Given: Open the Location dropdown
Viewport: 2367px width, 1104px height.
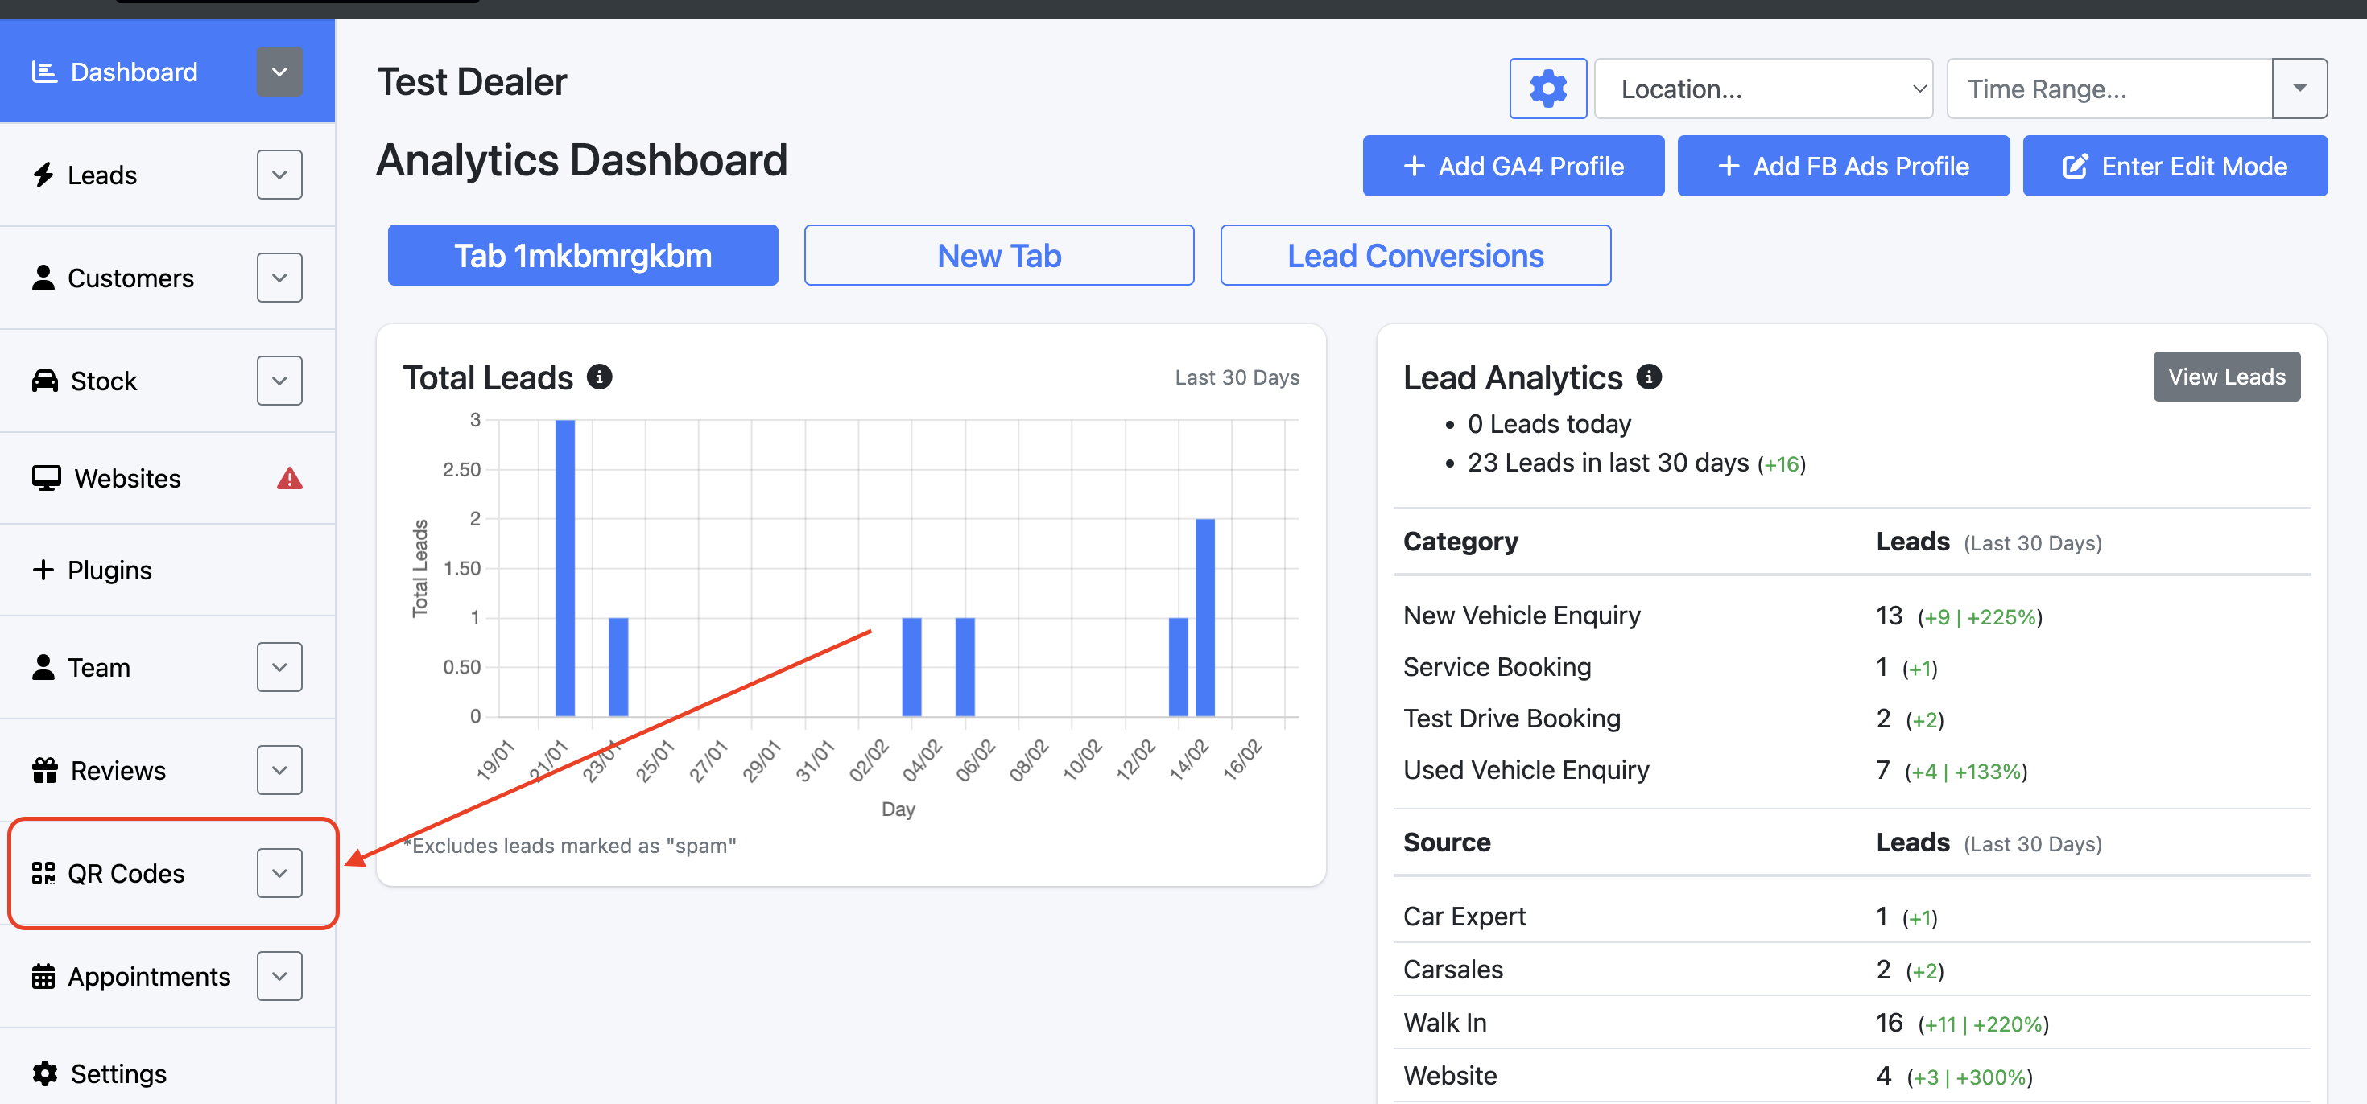Looking at the screenshot, I should 1762,89.
